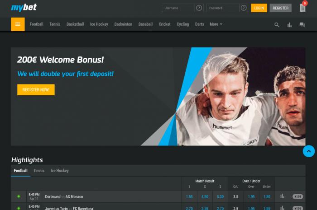Open the live chat icon
The image size is (317, 210).
(x=302, y=25)
